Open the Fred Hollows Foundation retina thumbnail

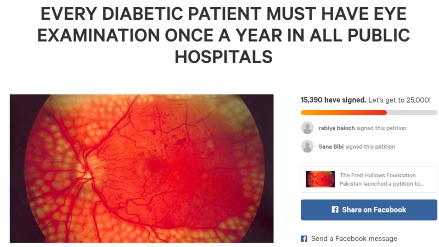tap(320, 179)
